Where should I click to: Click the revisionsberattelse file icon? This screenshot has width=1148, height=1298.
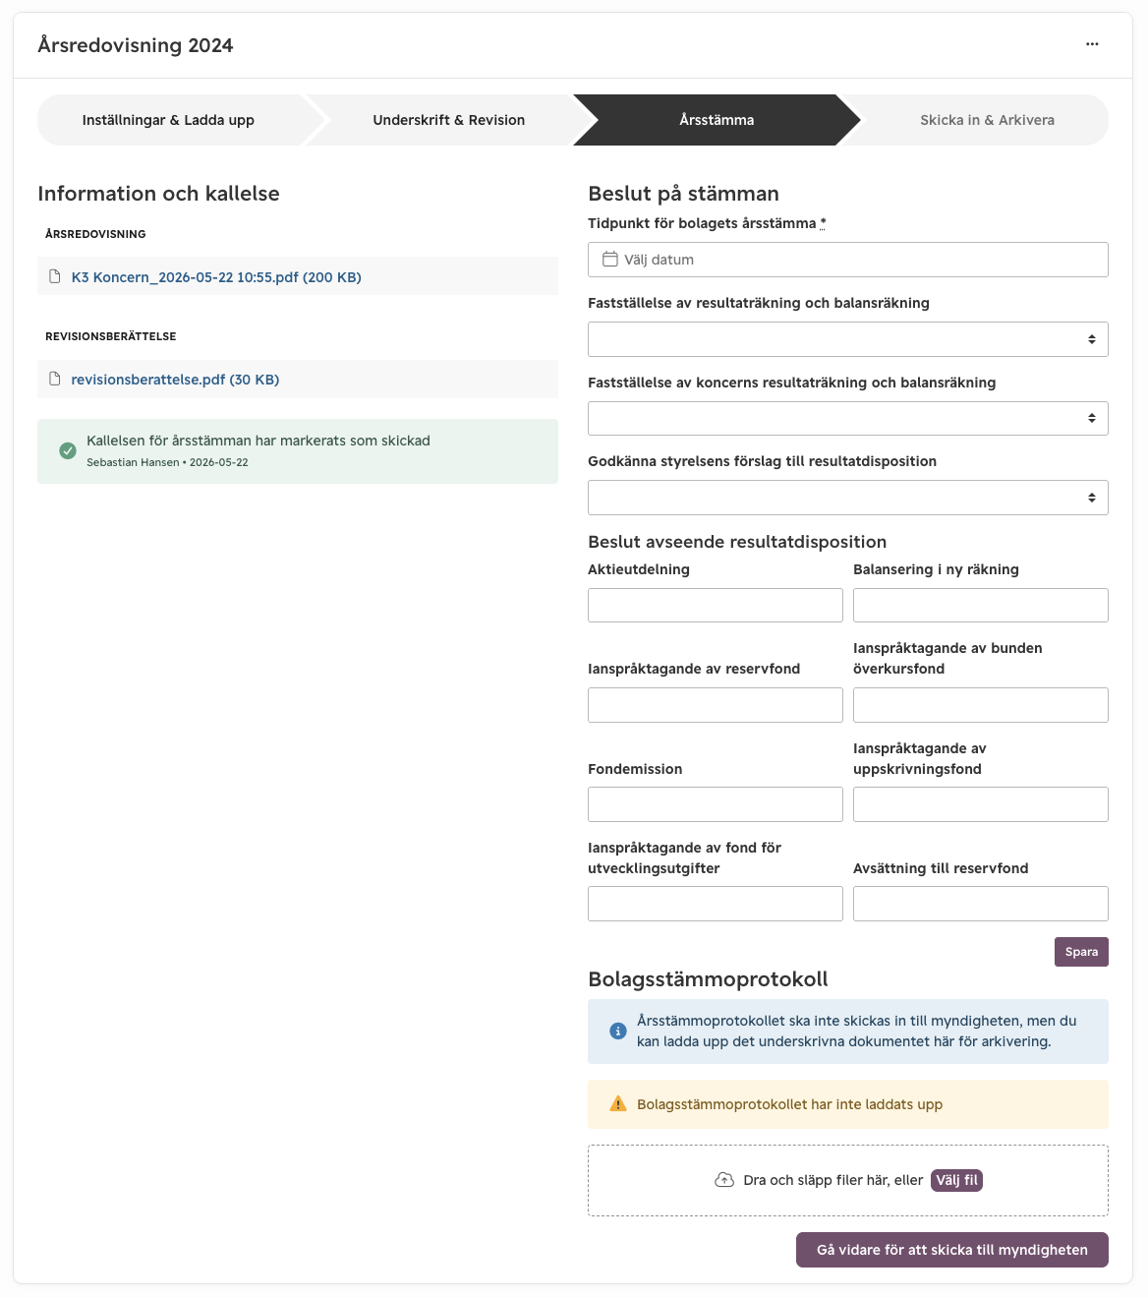click(x=55, y=379)
